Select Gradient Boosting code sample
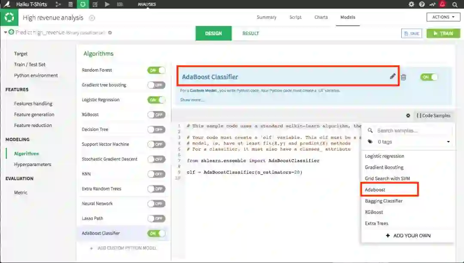This screenshot has width=464, height=263. tap(384, 167)
